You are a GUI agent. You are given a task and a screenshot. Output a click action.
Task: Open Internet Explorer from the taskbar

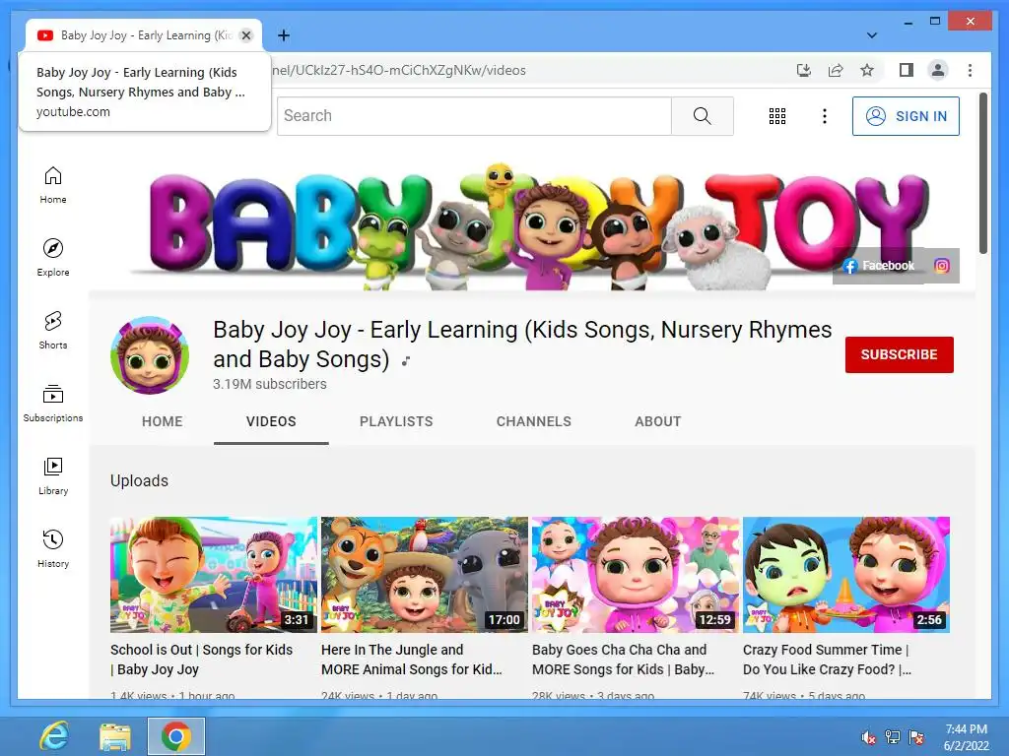(x=54, y=736)
